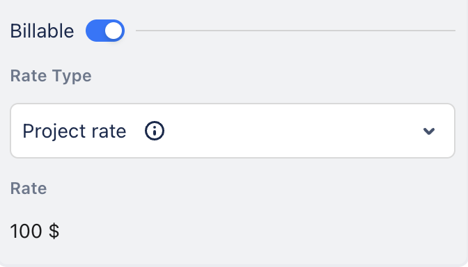Click the 100 $ rate value

35,231
